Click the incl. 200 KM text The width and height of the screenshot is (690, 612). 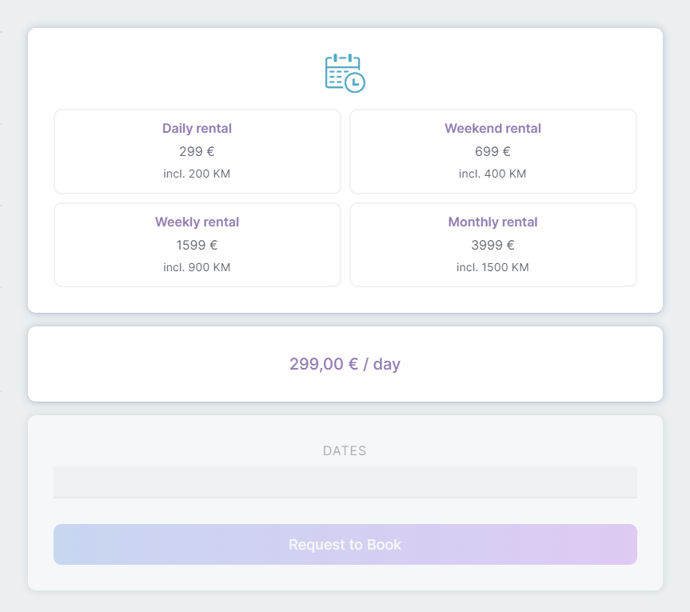[197, 174]
